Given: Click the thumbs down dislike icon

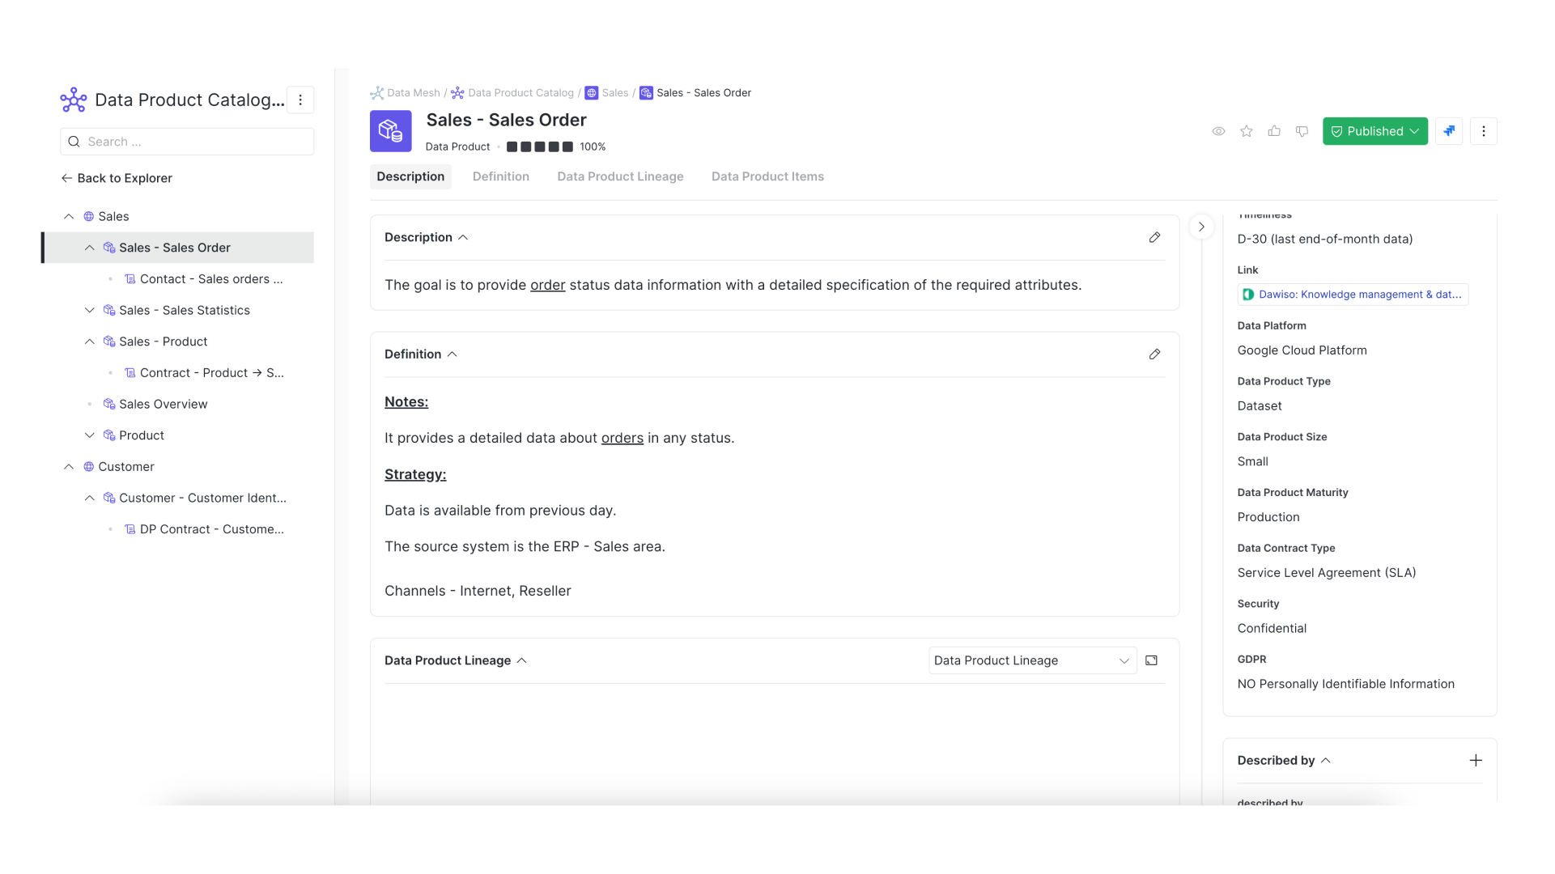Looking at the screenshot, I should [1302, 131].
